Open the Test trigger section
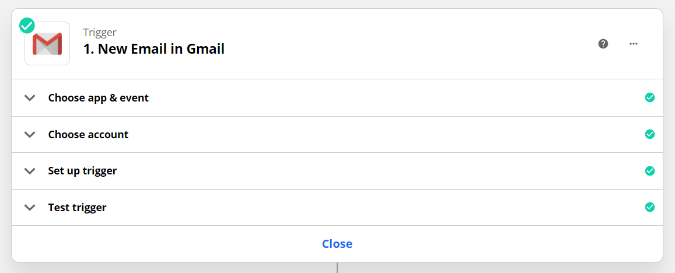The image size is (675, 273). 77,208
